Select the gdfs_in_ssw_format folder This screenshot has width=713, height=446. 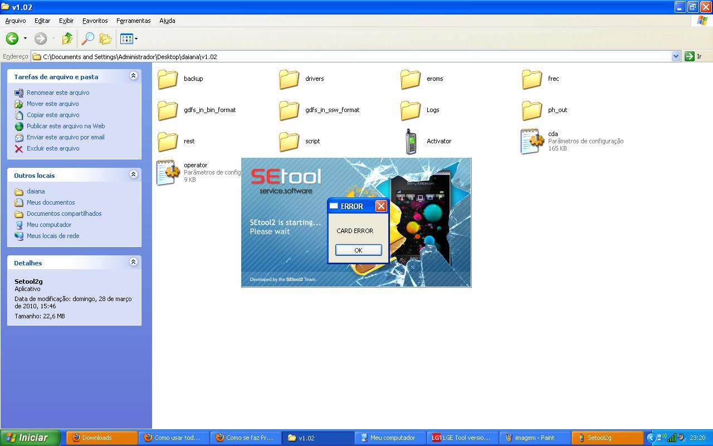tap(319, 110)
